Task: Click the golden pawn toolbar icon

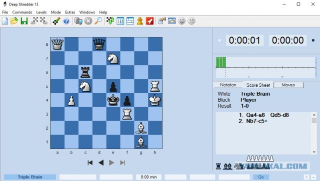Action: [x=140, y=21]
